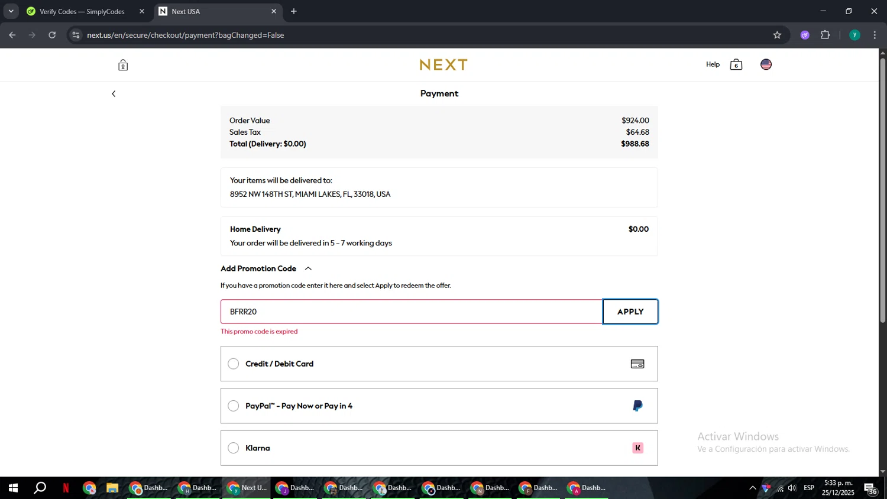View site information icon in address bar
887x499 pixels.
click(x=76, y=35)
